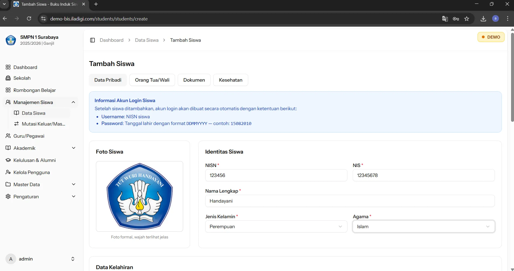Click the Akademik book icon

8,148
